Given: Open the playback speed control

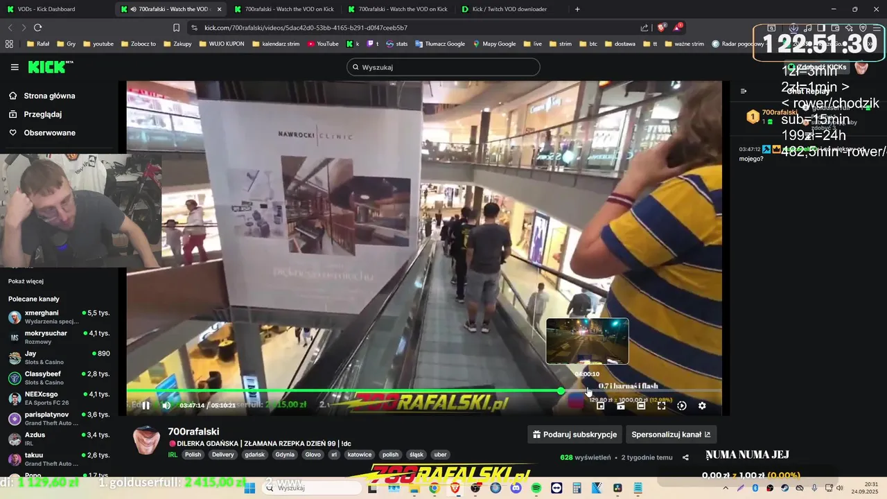Looking at the screenshot, I should [682, 405].
